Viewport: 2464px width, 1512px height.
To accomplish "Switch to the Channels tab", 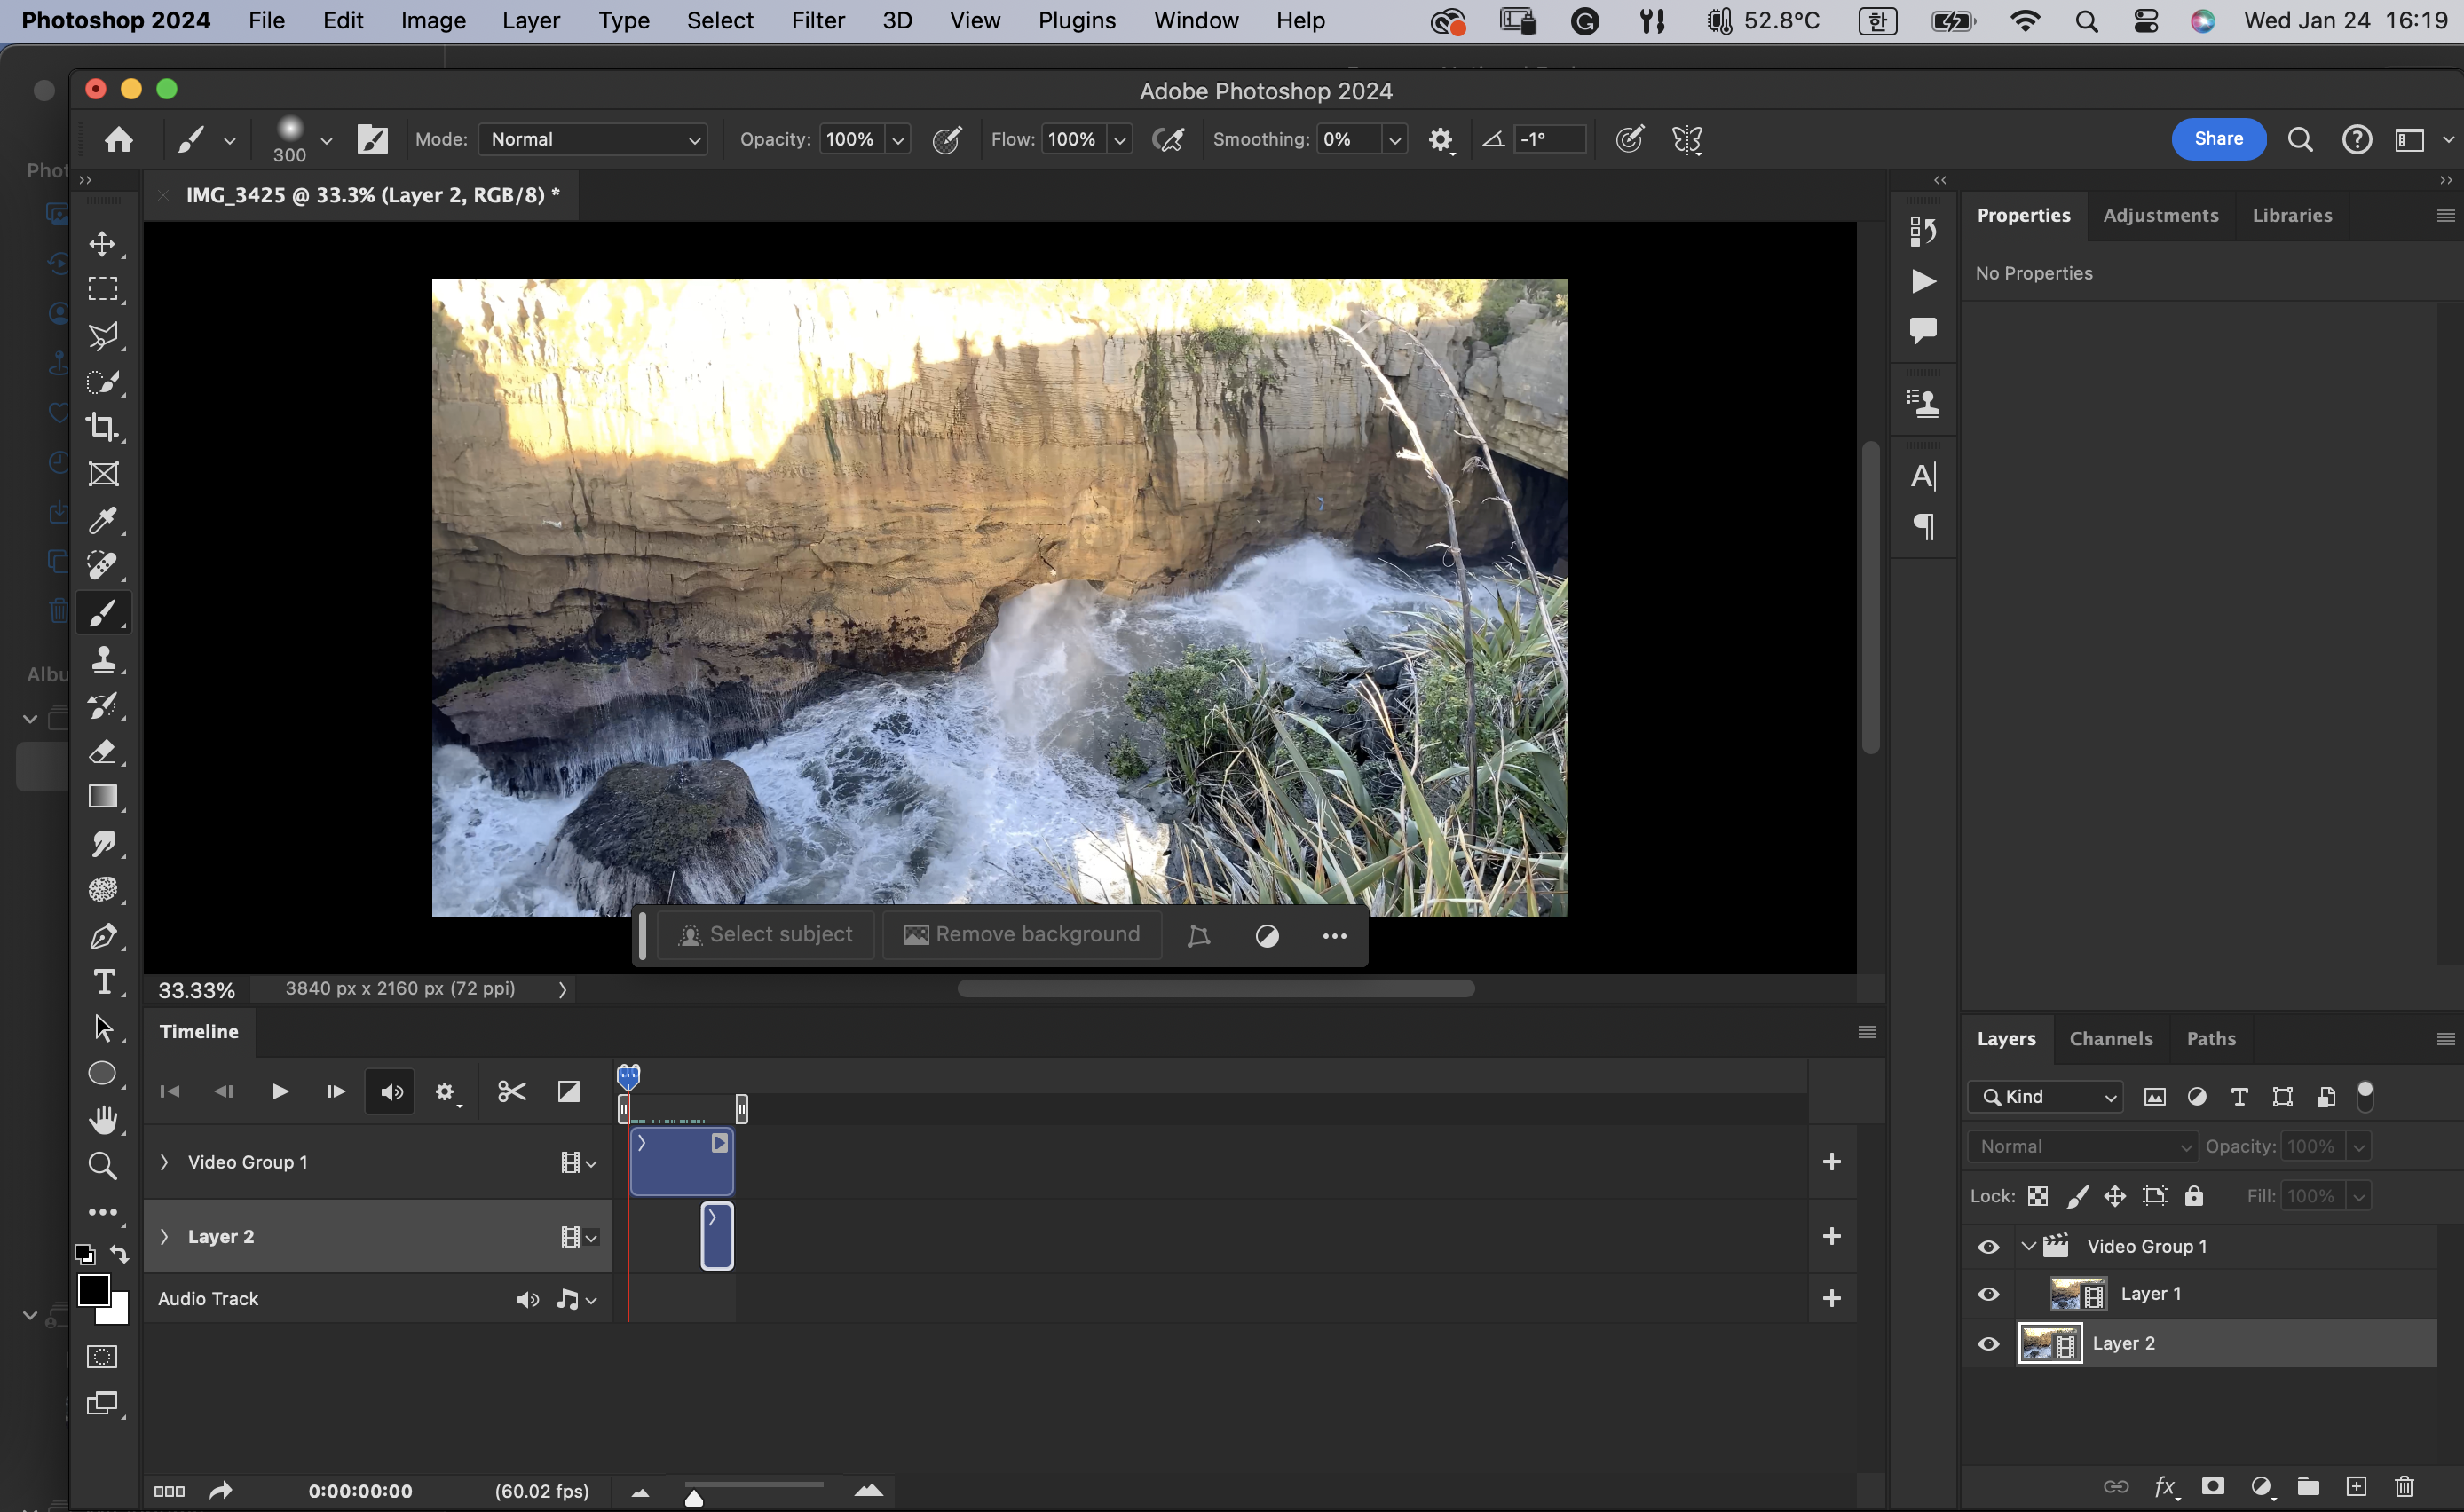I will pyautogui.click(x=2110, y=1038).
